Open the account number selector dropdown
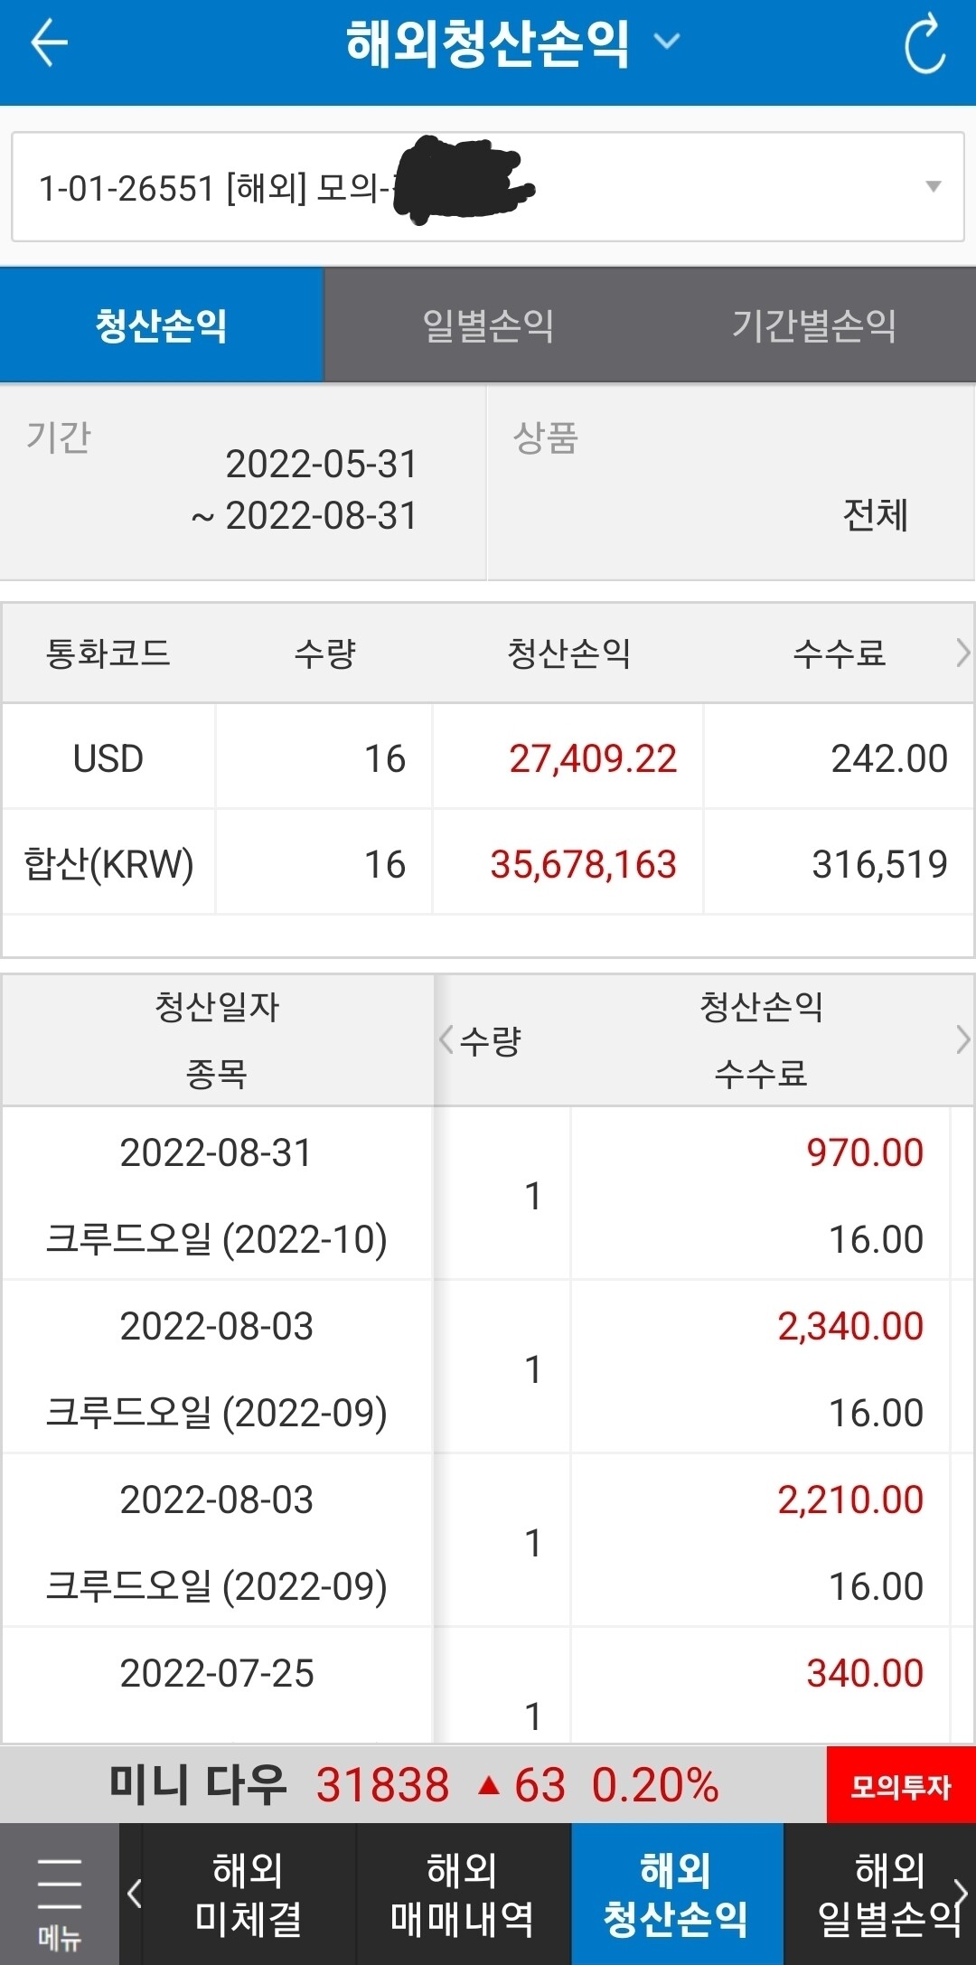Viewport: 976px width, 1965px height. [488, 187]
